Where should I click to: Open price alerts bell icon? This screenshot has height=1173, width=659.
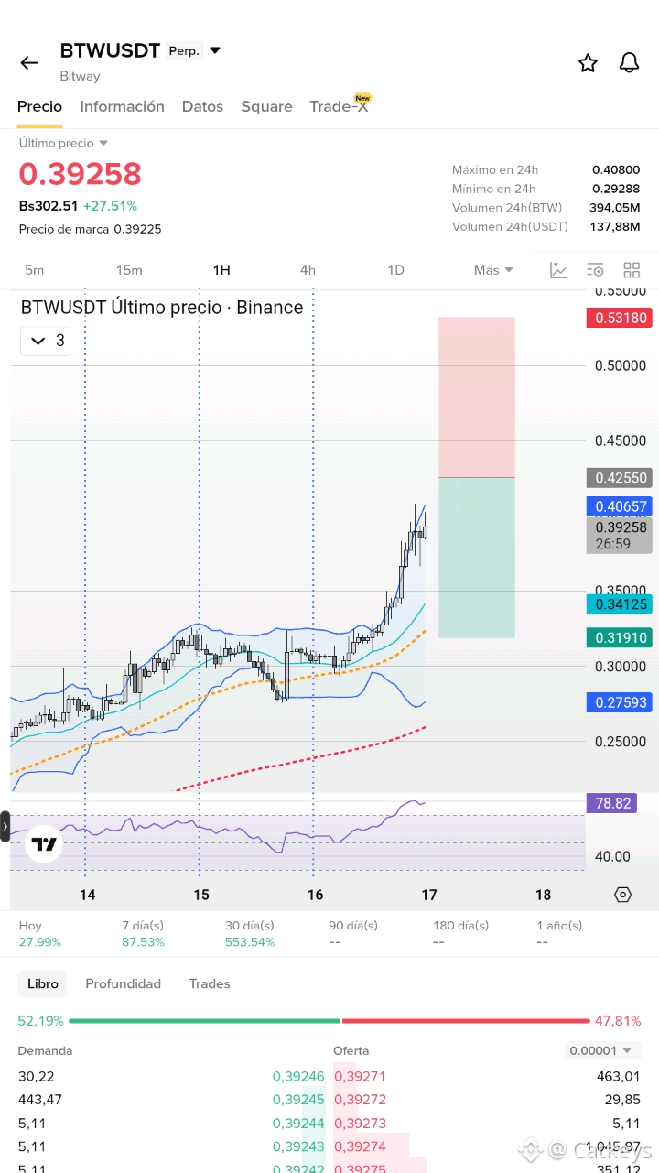point(629,62)
